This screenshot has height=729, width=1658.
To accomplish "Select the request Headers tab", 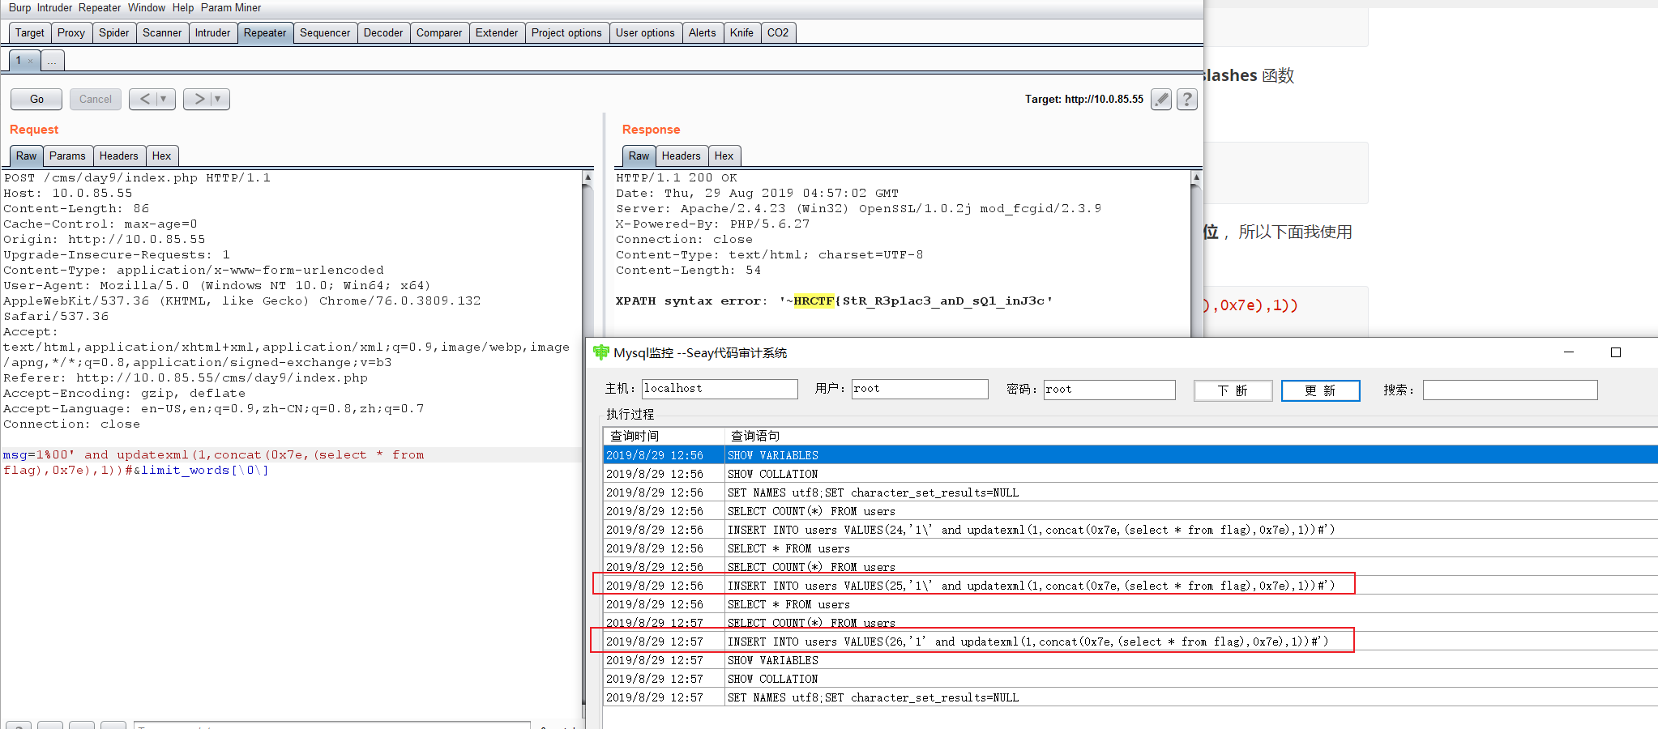I will [119, 156].
